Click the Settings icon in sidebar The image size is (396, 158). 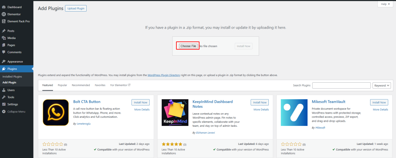pyautogui.click(x=3, y=104)
